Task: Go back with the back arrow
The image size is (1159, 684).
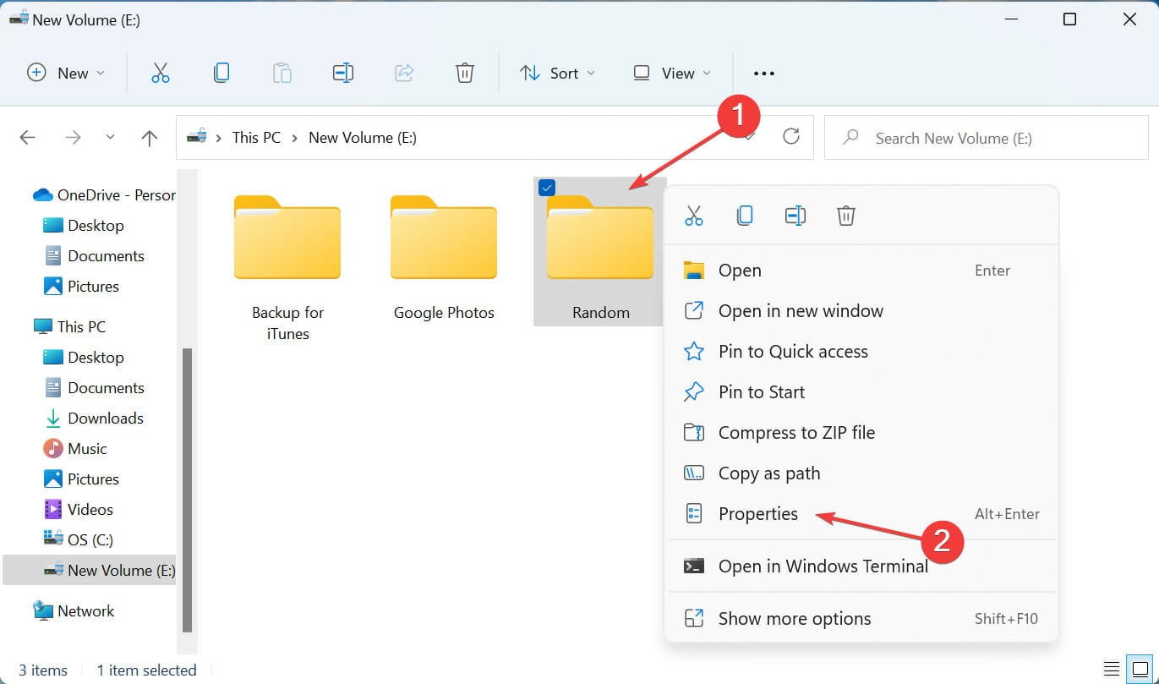Action: point(28,137)
